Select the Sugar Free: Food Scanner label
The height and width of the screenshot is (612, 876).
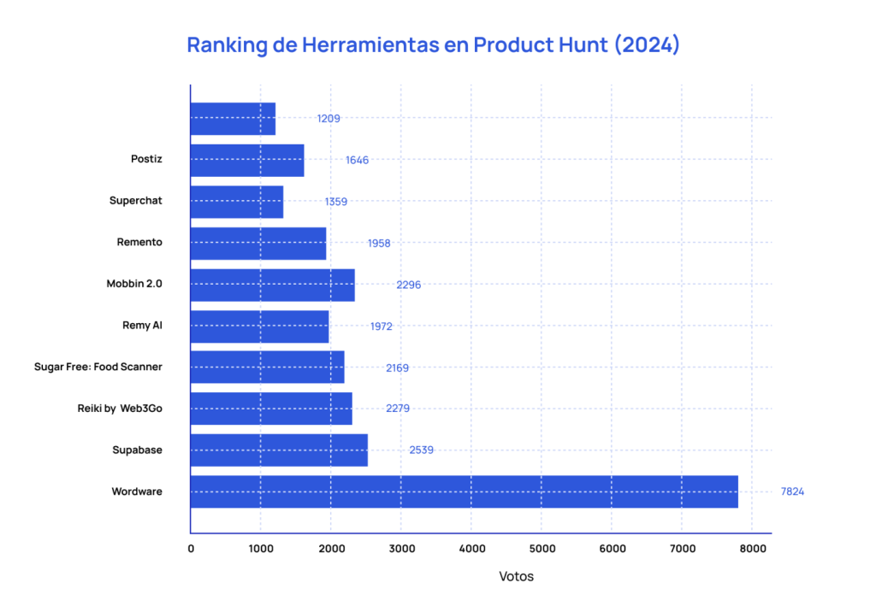[98, 367]
